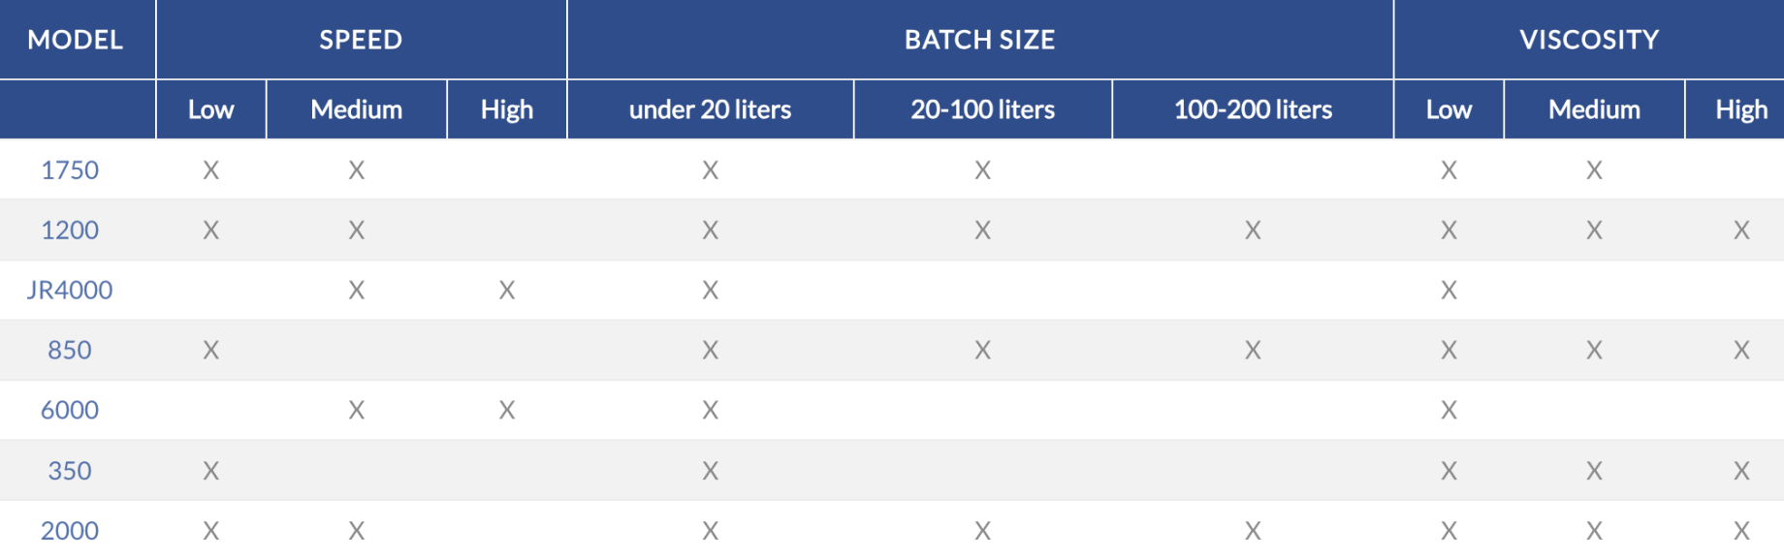Screen dimensions: 1784x558
Task: Open the 6000 model link
Action: pos(70,411)
